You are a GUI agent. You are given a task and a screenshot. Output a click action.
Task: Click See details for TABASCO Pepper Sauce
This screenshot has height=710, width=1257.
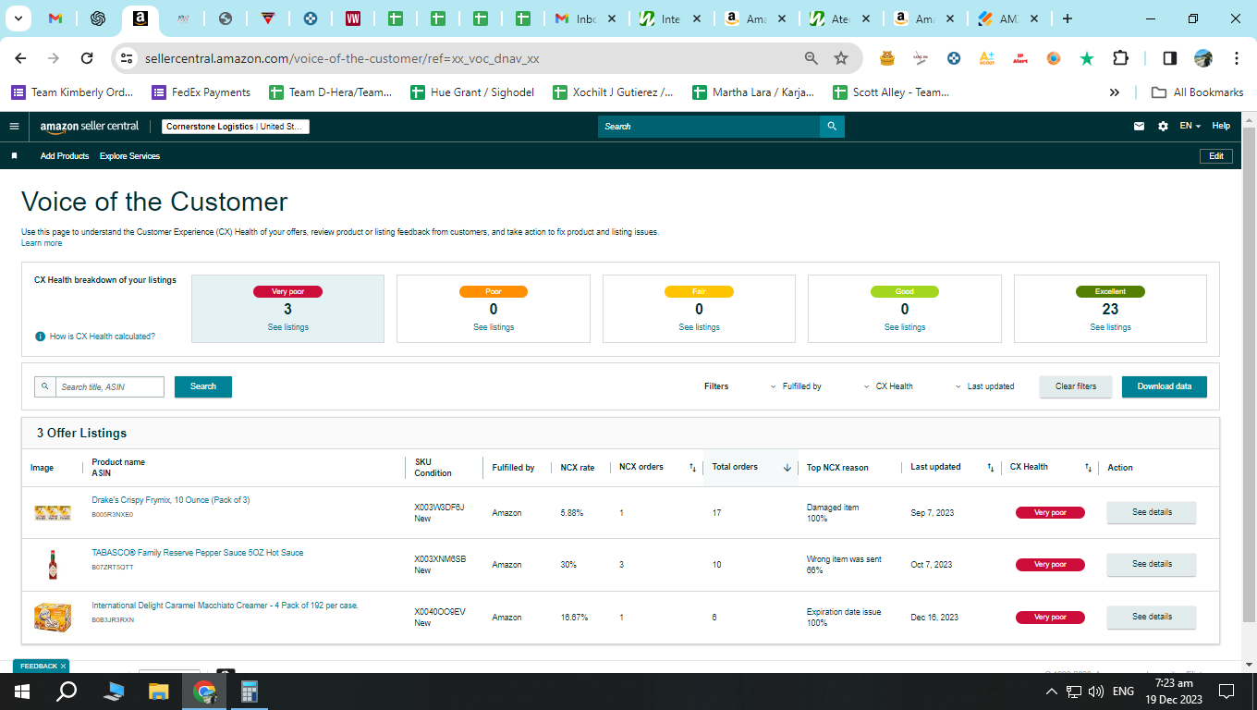click(x=1152, y=564)
